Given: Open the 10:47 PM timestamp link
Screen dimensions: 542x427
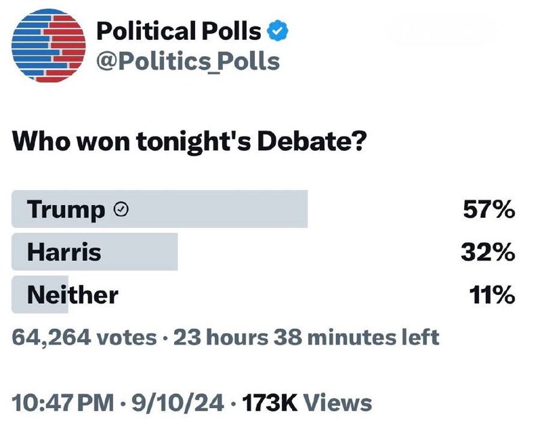Looking at the screenshot, I should [x=62, y=403].
